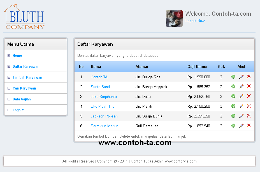
Task: Click the Bluth Company house logo
Action: pos(24,16)
